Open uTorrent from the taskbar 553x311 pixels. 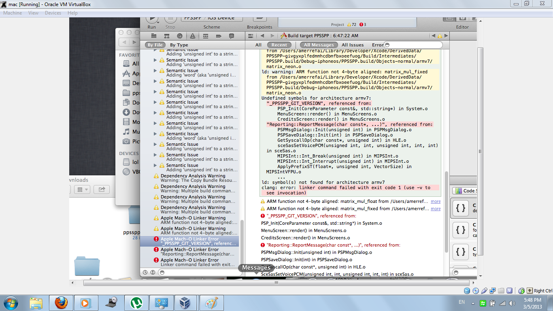tap(136, 302)
